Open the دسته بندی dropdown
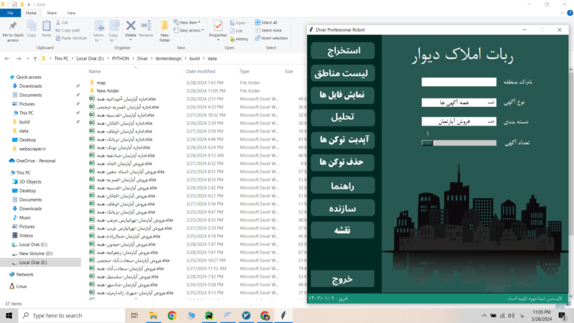This screenshot has width=574, height=323. pos(458,121)
